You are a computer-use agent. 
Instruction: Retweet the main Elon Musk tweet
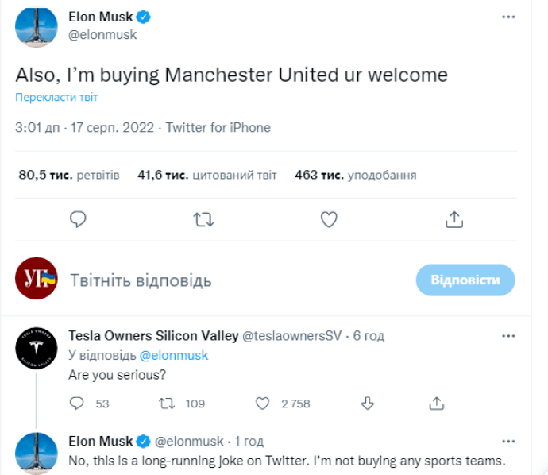click(x=203, y=219)
